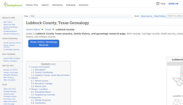Viewport: 183px width, 105px height.
Task: Open Family History Centers sidebar link
Action: click(9, 46)
